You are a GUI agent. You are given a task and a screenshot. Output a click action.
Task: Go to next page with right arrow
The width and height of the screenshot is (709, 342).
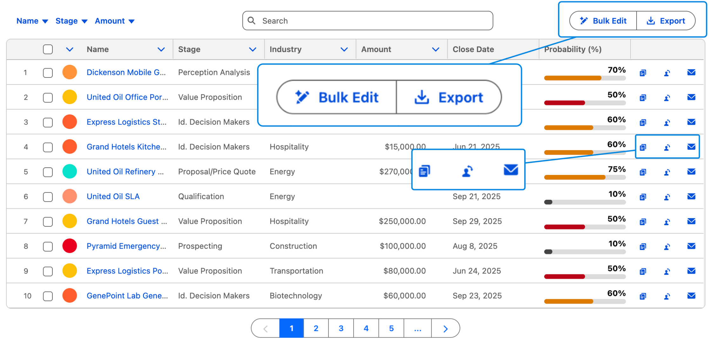point(445,328)
